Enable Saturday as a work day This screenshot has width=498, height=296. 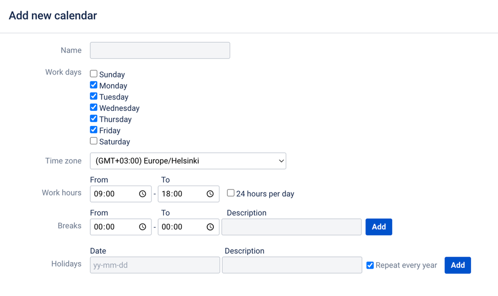[x=94, y=141]
